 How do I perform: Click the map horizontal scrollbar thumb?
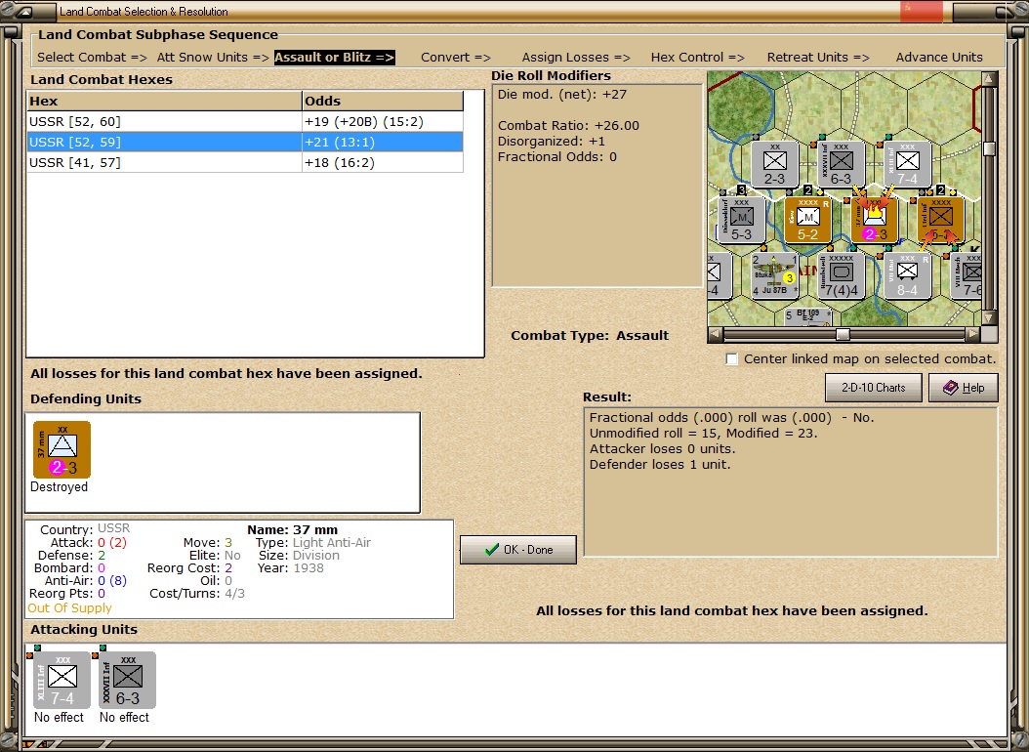click(x=843, y=335)
